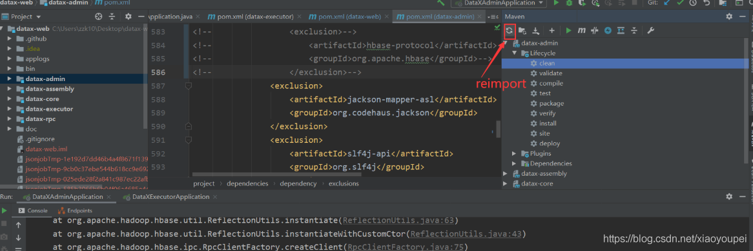The height and width of the screenshot is (251, 753).
Task: Collapse all nodes in the Maven panel
Action: tap(634, 31)
